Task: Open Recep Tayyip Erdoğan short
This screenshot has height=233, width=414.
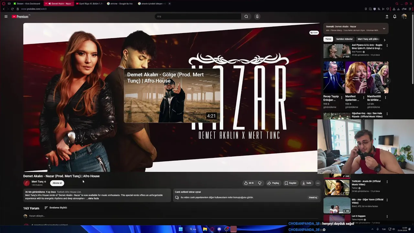Action: (x=334, y=77)
